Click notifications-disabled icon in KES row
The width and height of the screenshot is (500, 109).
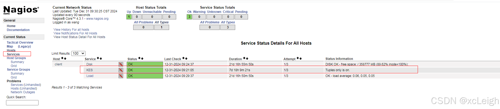[x=121, y=70]
